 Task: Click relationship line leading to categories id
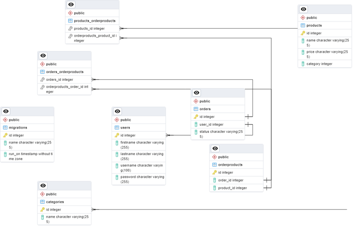click(x=220, y=209)
